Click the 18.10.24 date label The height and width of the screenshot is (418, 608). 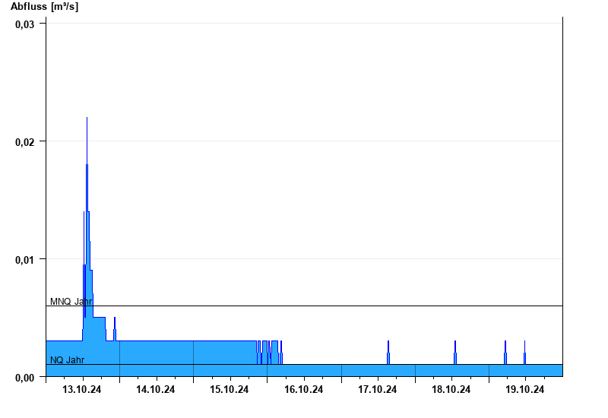451,389
